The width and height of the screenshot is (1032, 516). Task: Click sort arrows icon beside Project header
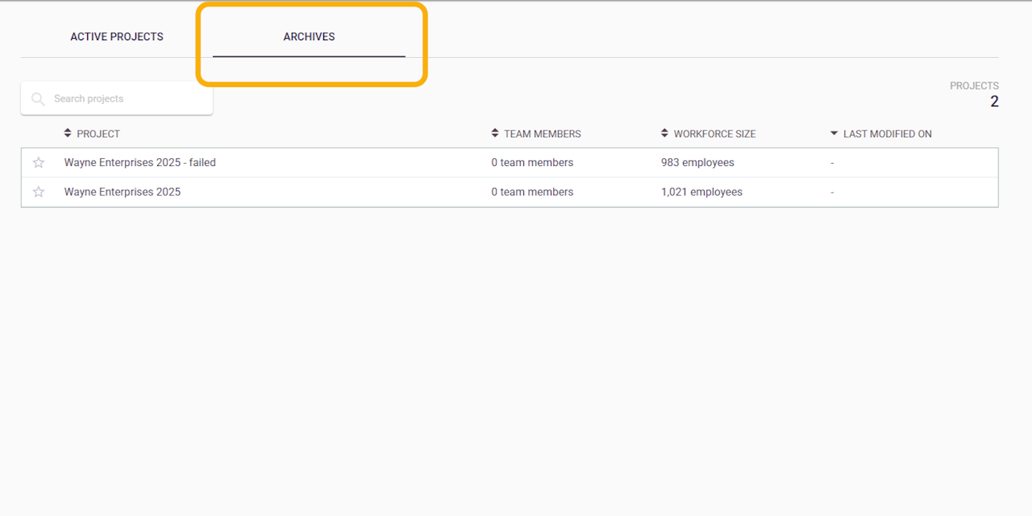point(68,133)
